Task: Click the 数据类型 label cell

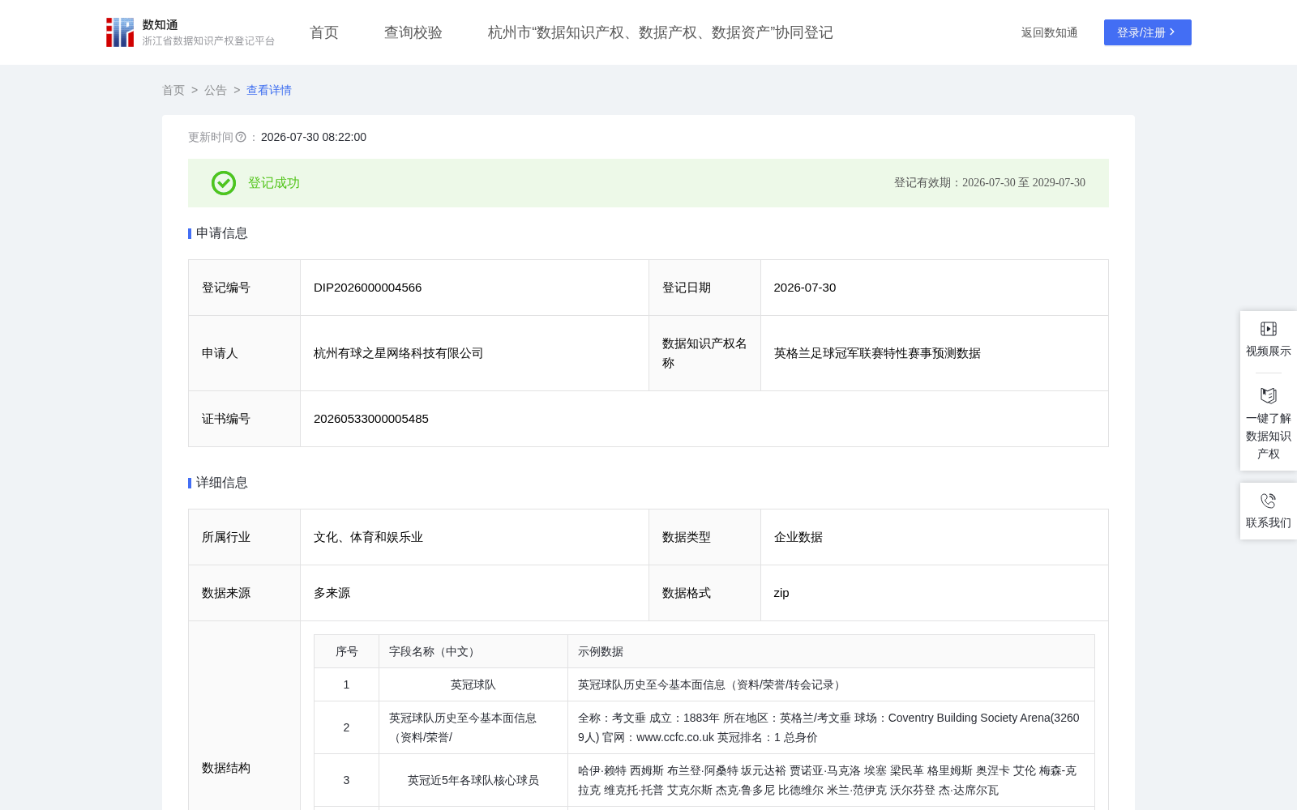Action: click(x=704, y=537)
